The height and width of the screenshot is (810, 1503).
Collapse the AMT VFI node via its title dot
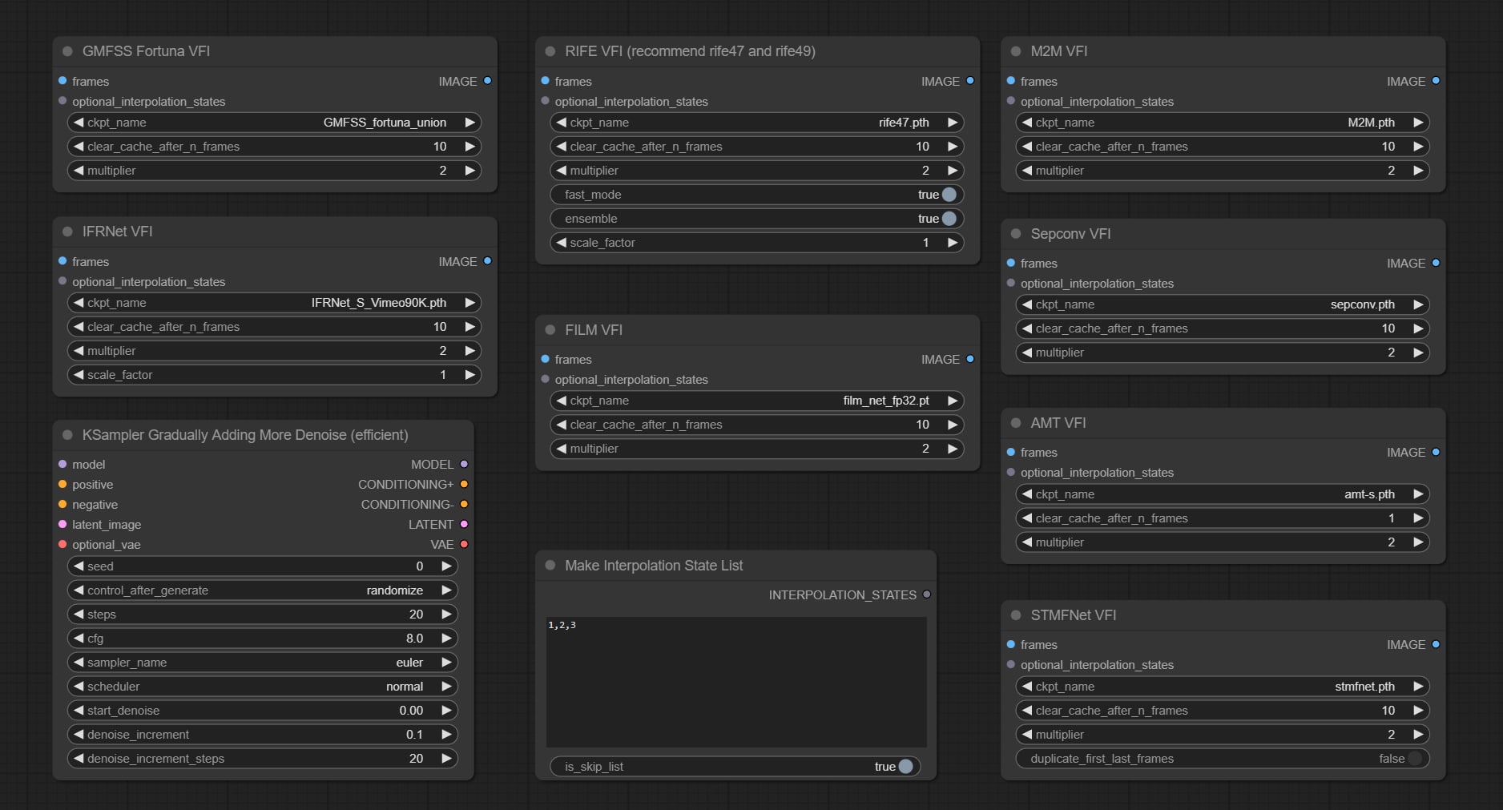coord(1016,423)
